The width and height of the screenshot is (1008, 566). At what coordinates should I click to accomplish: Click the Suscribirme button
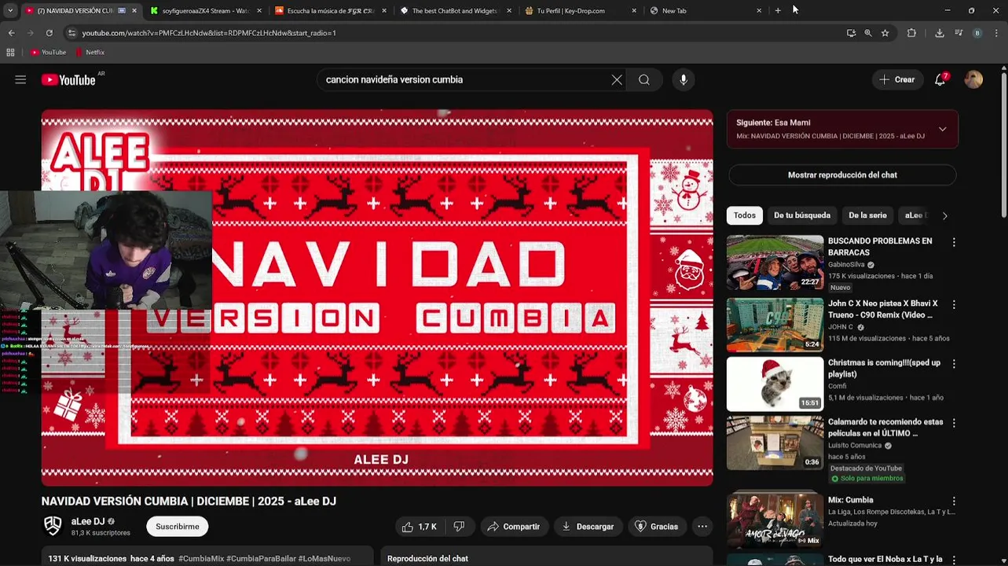(178, 527)
